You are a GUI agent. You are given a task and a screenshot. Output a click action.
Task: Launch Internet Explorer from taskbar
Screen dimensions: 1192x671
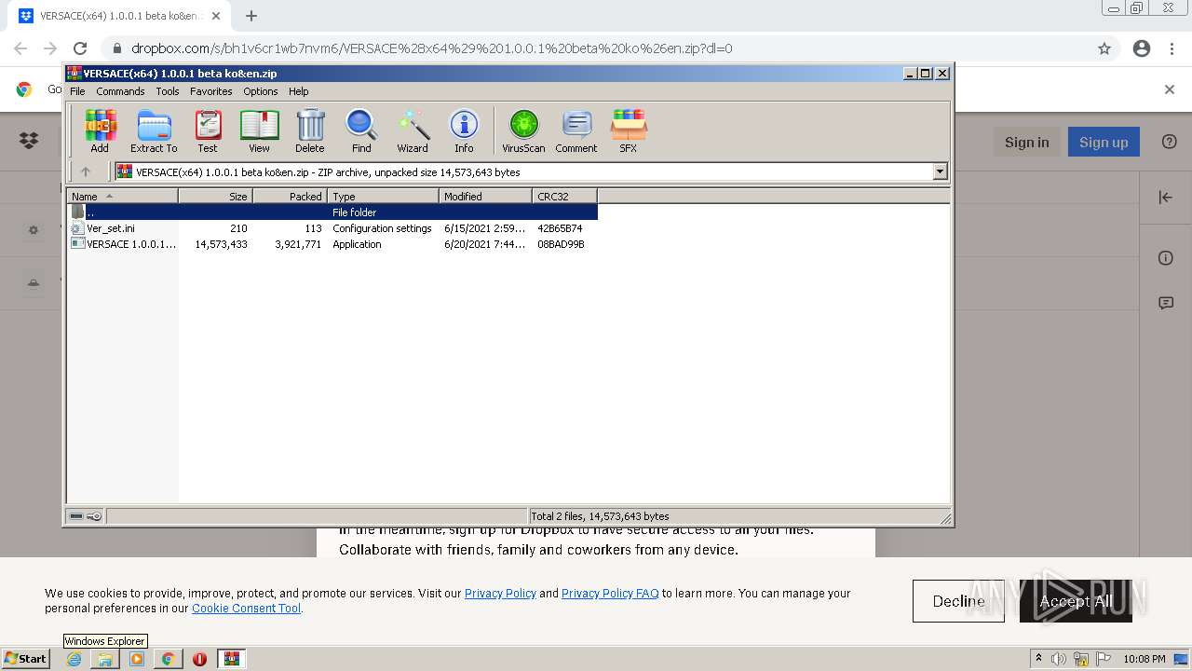[x=74, y=659]
